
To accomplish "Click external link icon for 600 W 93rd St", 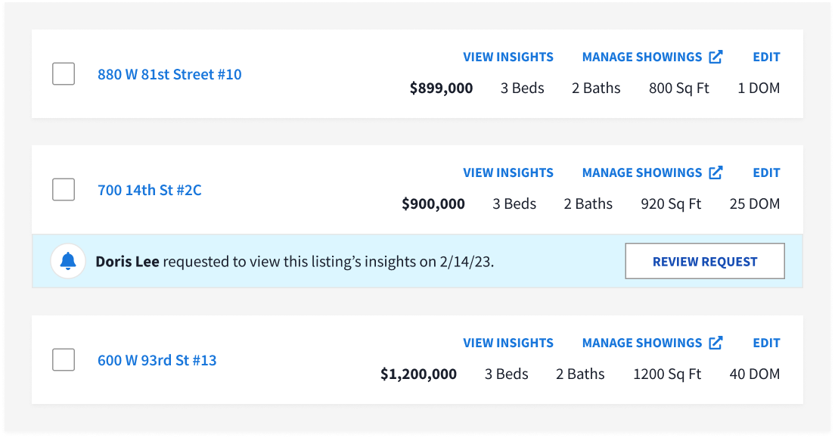I will click(715, 343).
